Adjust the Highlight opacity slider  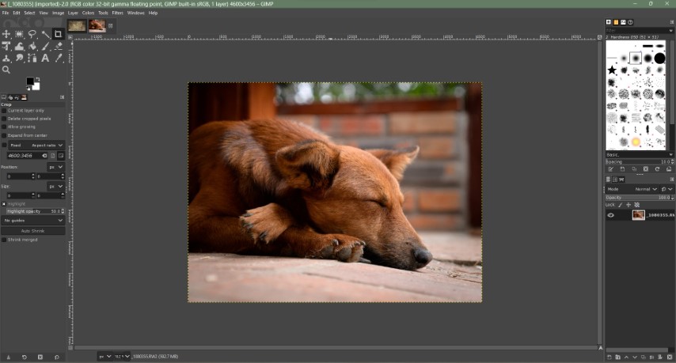36,211
